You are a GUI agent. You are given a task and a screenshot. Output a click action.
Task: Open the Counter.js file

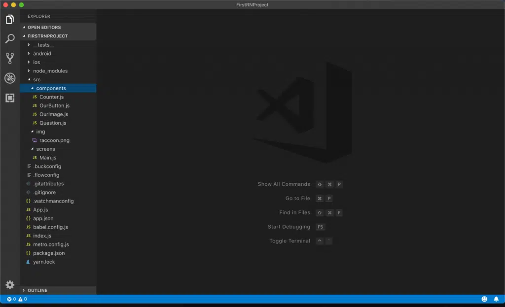(x=51, y=97)
